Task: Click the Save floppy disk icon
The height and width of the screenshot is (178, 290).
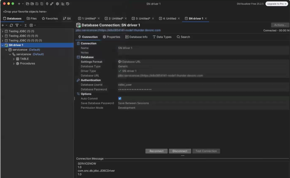Action: (x=37, y=4)
